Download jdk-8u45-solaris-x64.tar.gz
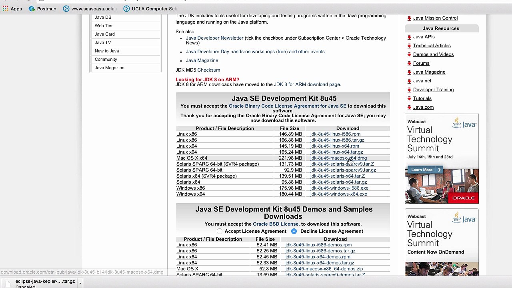 (338, 182)
